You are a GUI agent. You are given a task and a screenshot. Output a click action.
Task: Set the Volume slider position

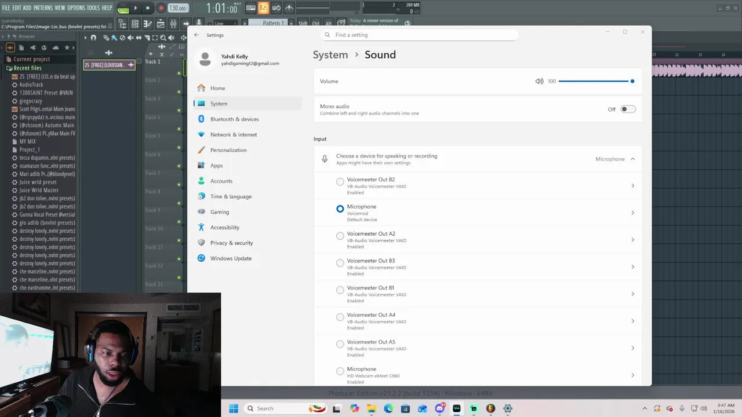coord(595,81)
